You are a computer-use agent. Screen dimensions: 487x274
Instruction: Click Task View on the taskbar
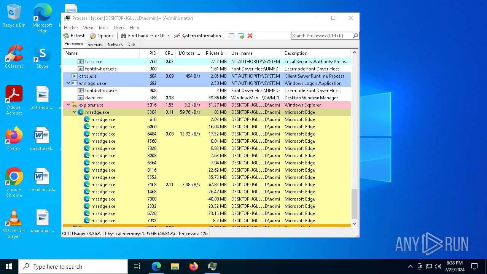coord(137,266)
